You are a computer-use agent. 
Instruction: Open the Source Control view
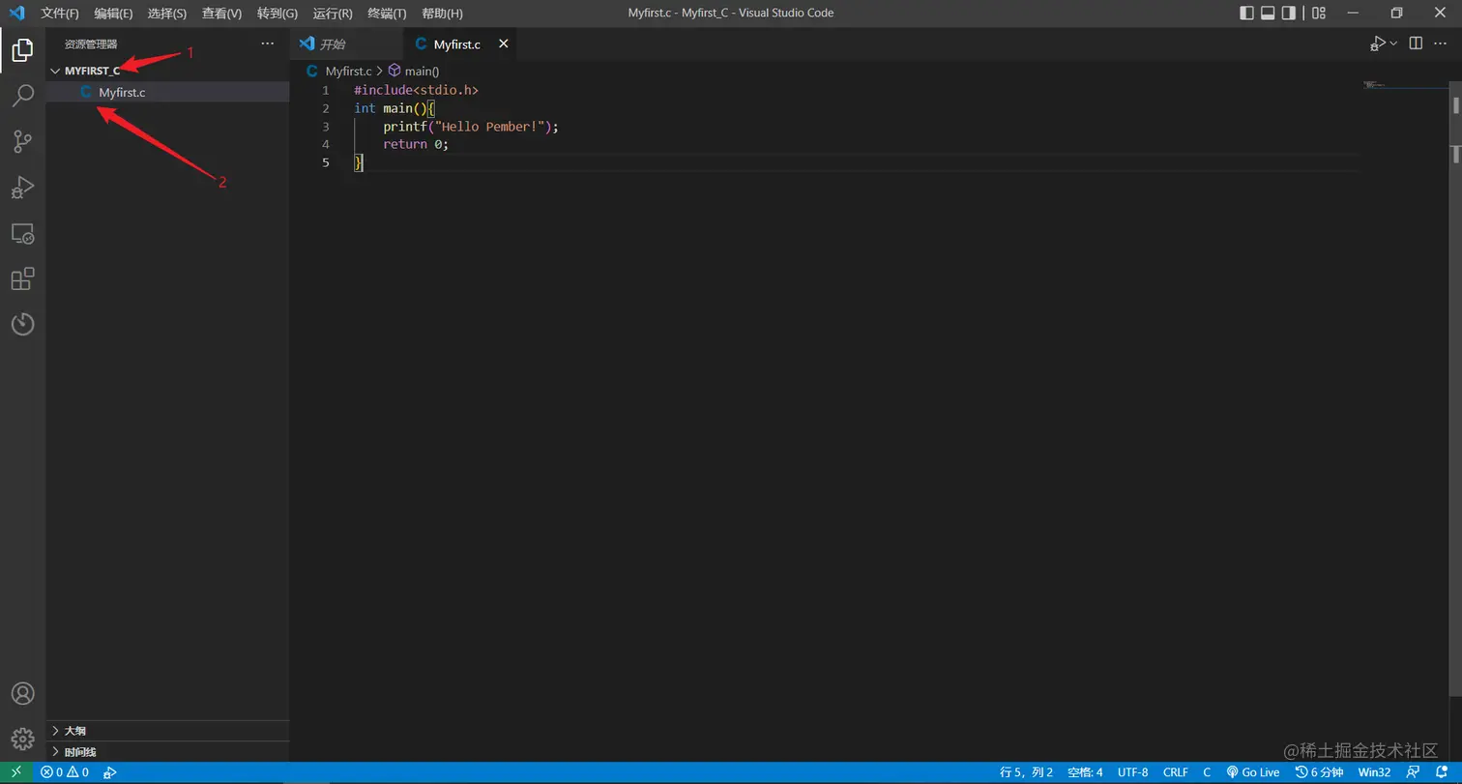pos(22,141)
